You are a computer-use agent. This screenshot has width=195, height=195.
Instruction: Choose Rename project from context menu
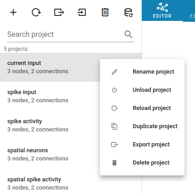pos(142,72)
